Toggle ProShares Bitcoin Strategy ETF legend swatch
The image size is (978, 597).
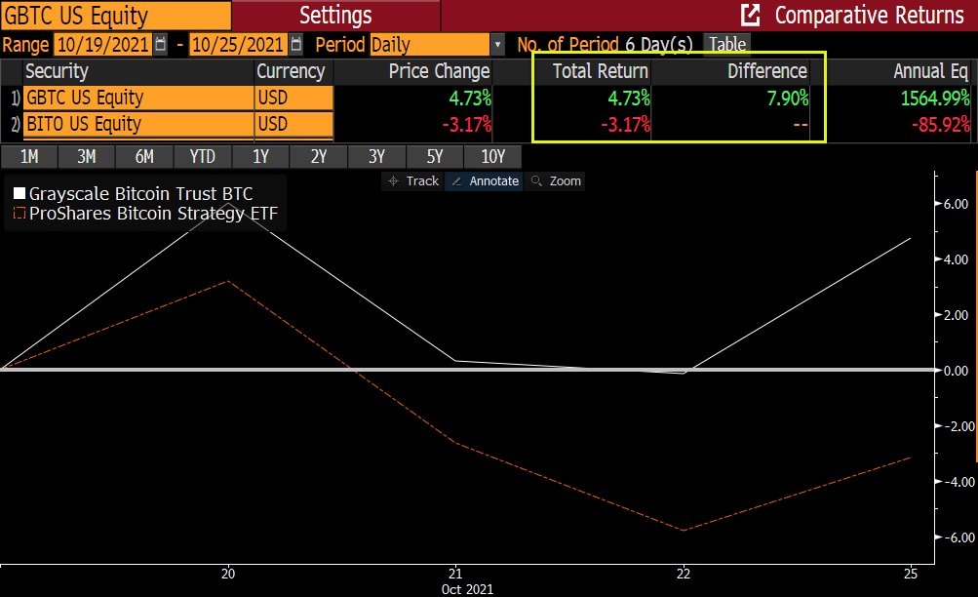(x=20, y=214)
